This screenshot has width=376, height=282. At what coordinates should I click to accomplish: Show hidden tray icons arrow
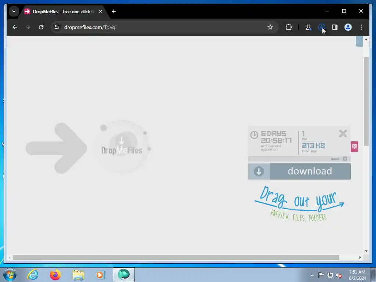pyautogui.click(x=312, y=275)
